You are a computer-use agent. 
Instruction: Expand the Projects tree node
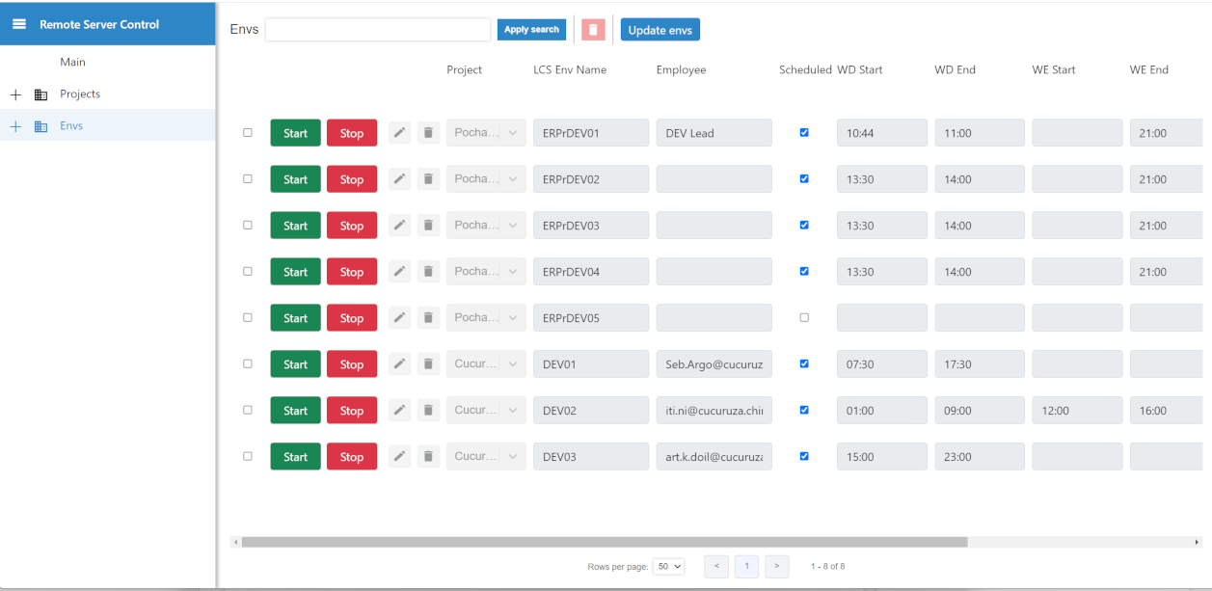click(15, 94)
